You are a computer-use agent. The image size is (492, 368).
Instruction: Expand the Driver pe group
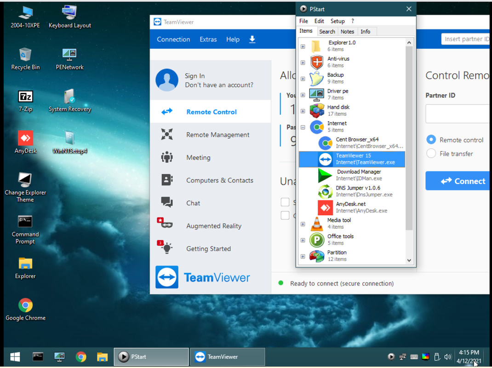point(303,95)
